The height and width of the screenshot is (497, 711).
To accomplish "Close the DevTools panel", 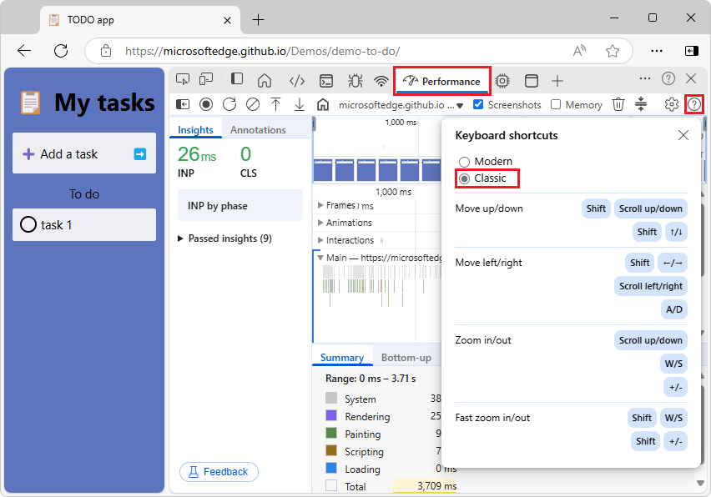I will [x=691, y=78].
